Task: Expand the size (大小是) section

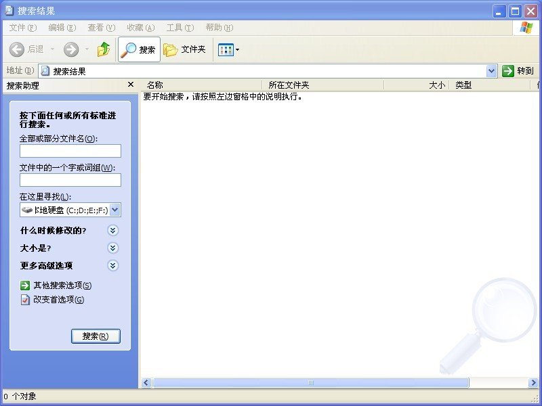Action: tap(113, 248)
